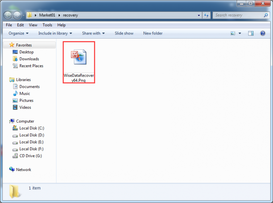
Task: Click the Local Disk (F:) drive icon
Action: click(x=15, y=150)
